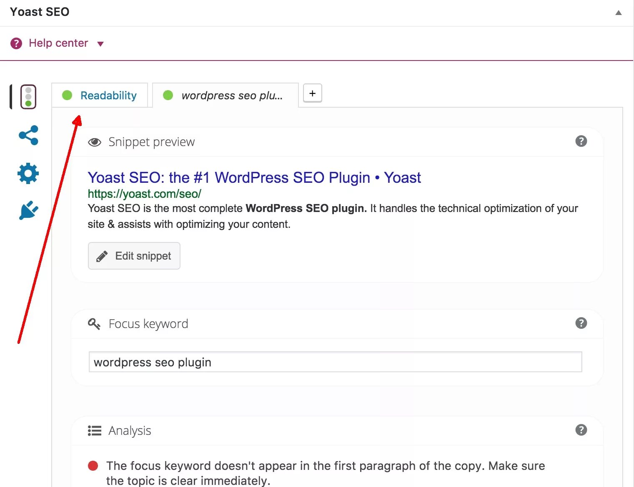Click the Analysis help question icon
Viewport: 634px width, 487px height.
coord(581,430)
